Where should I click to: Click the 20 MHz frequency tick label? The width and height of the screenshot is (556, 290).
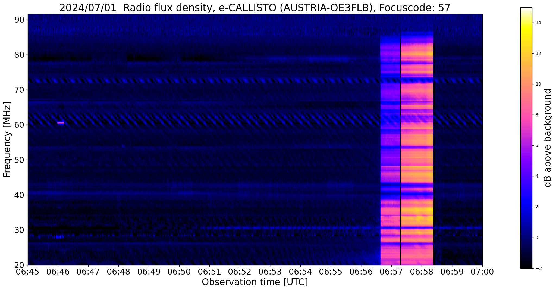19,265
